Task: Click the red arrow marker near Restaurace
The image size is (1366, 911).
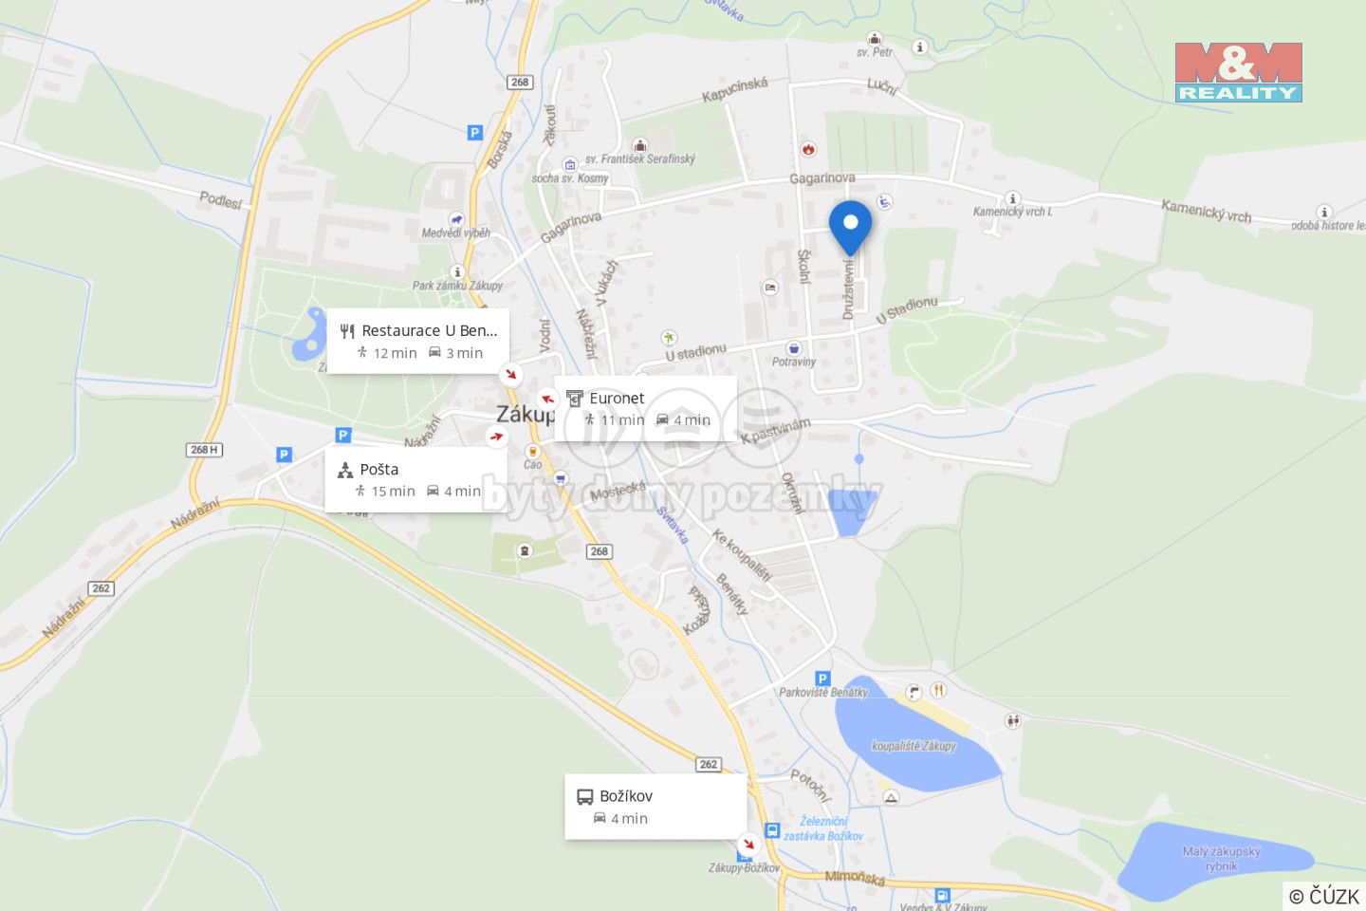Action: [x=511, y=374]
